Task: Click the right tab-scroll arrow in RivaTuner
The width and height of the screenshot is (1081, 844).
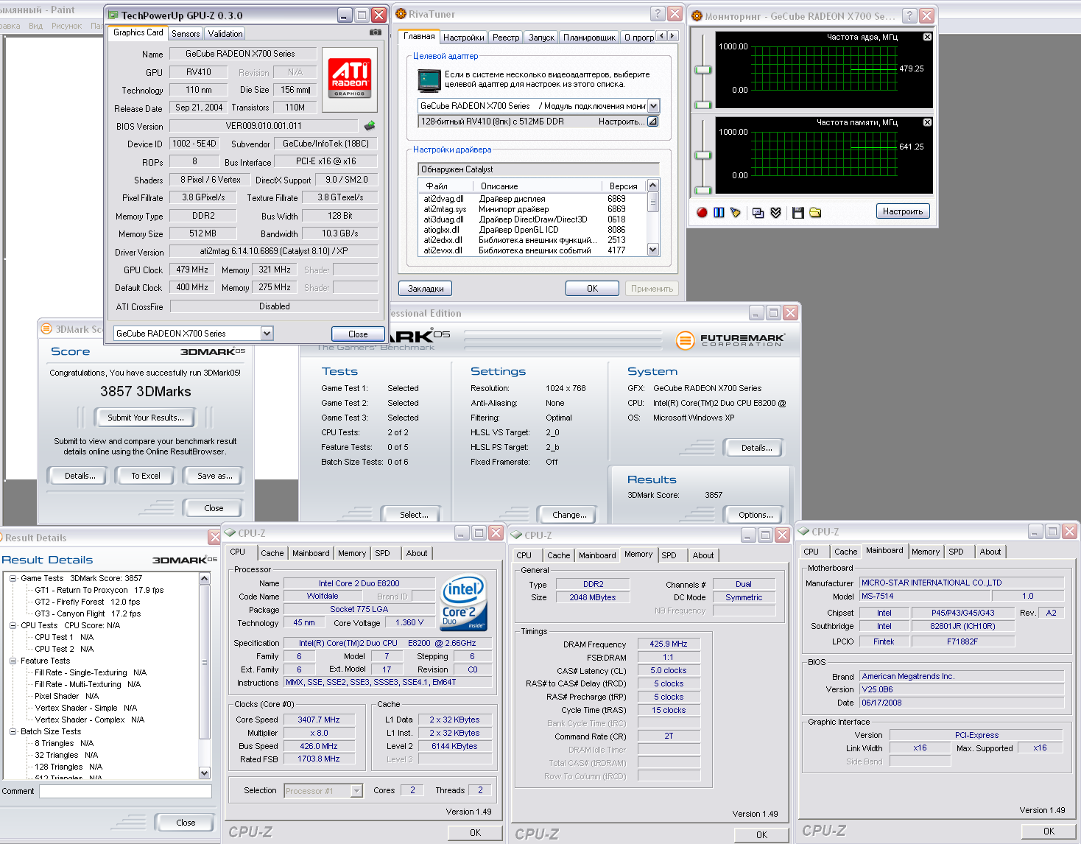Action: [672, 36]
